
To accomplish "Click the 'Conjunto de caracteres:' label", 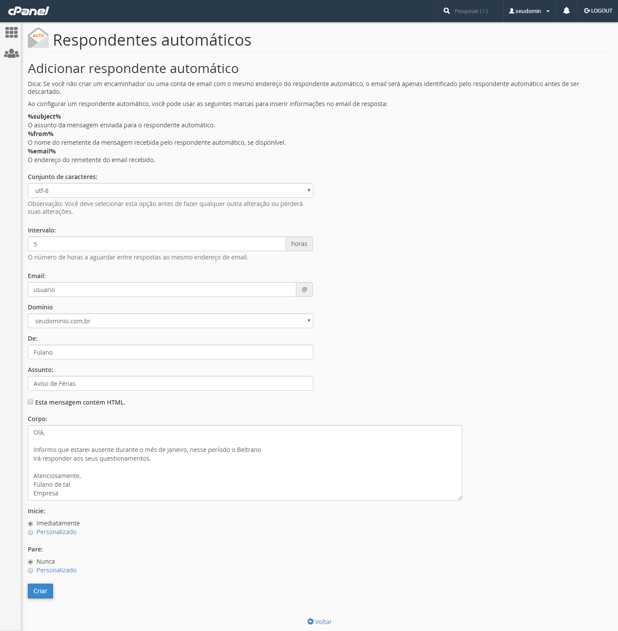I will tap(63, 177).
